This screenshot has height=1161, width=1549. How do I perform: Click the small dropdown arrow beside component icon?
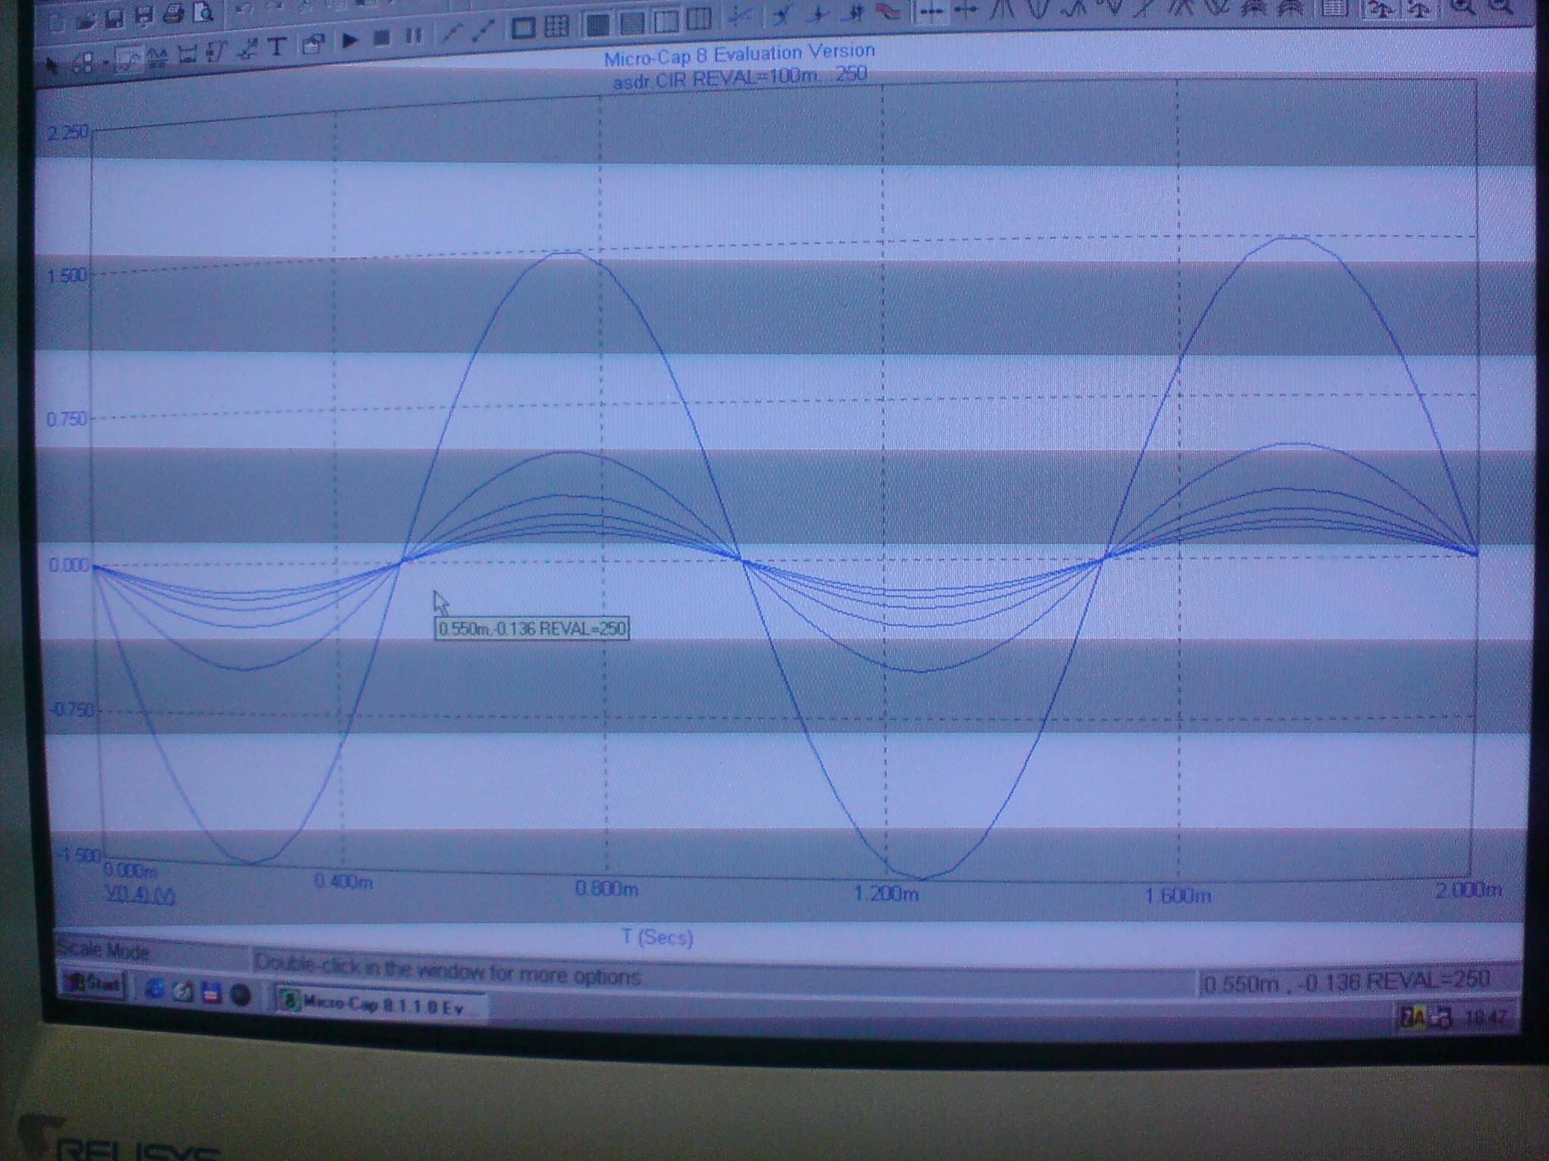click(105, 63)
